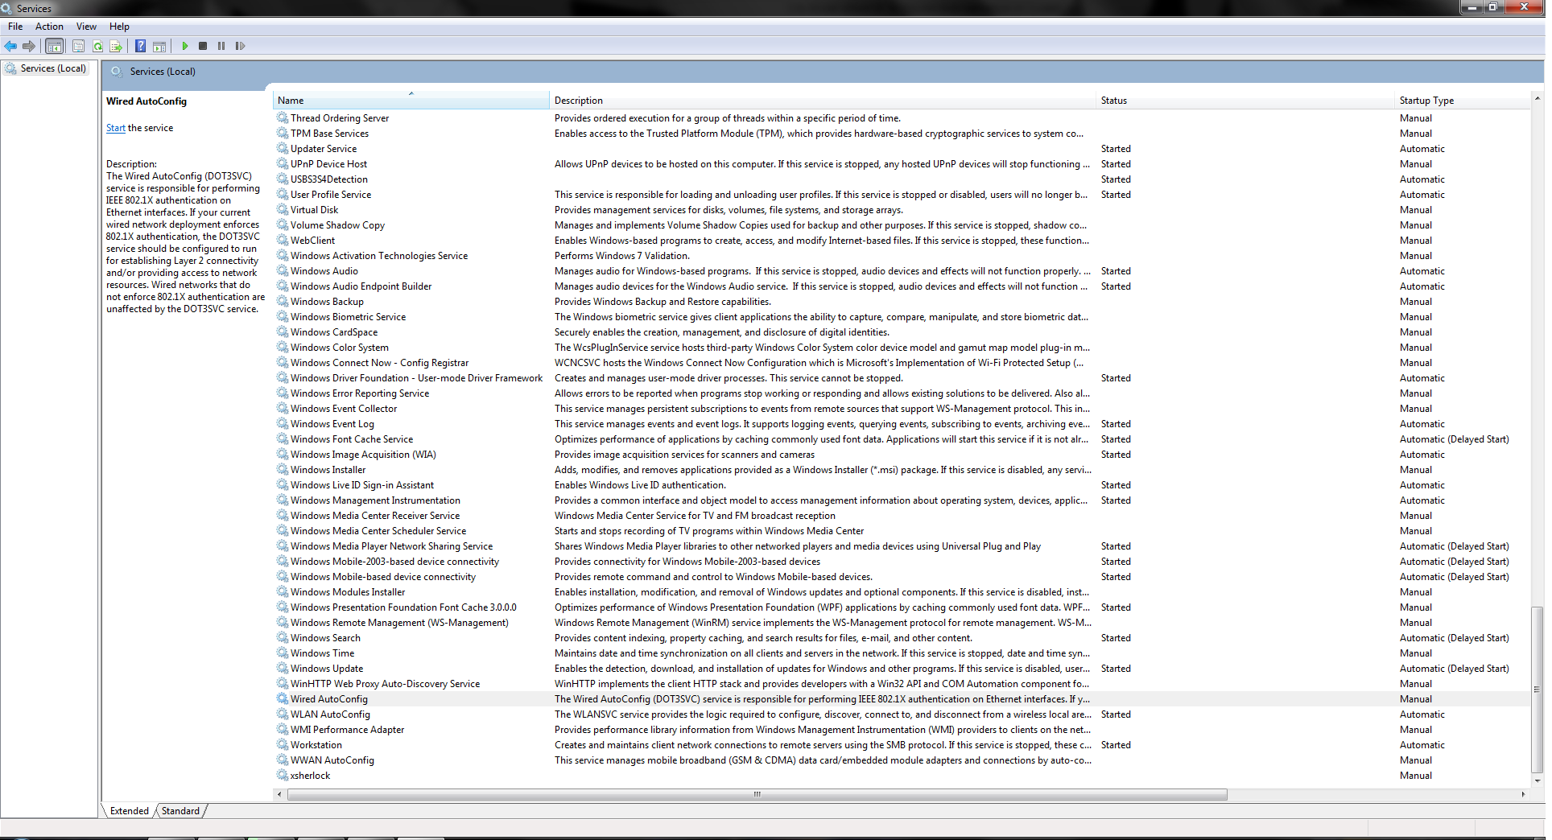Viewport: 1552px width, 840px height.
Task: Sort by the Status column header
Action: click(x=1245, y=101)
